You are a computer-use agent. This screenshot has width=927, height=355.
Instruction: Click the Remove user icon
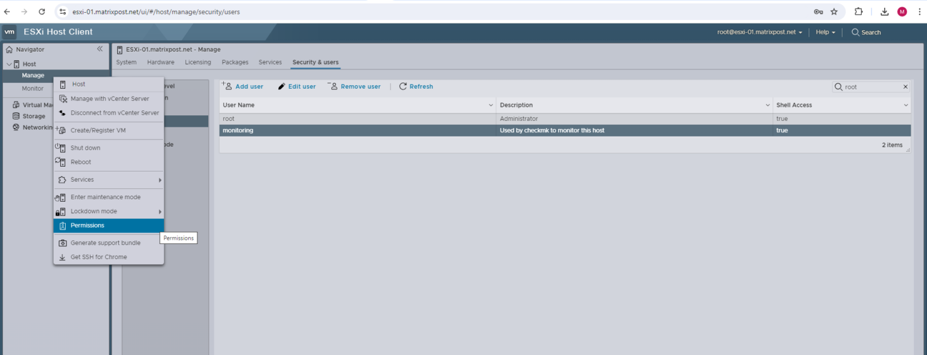coord(333,86)
